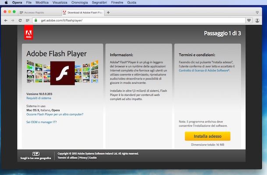Image resolution: width=267 pixels, height=175 pixels.
Task: Bookmark page with the heart icon
Action: tap(249, 20)
